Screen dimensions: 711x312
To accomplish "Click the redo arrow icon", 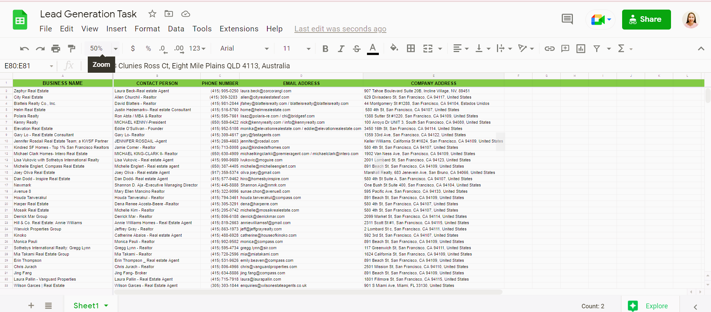I will tap(40, 48).
